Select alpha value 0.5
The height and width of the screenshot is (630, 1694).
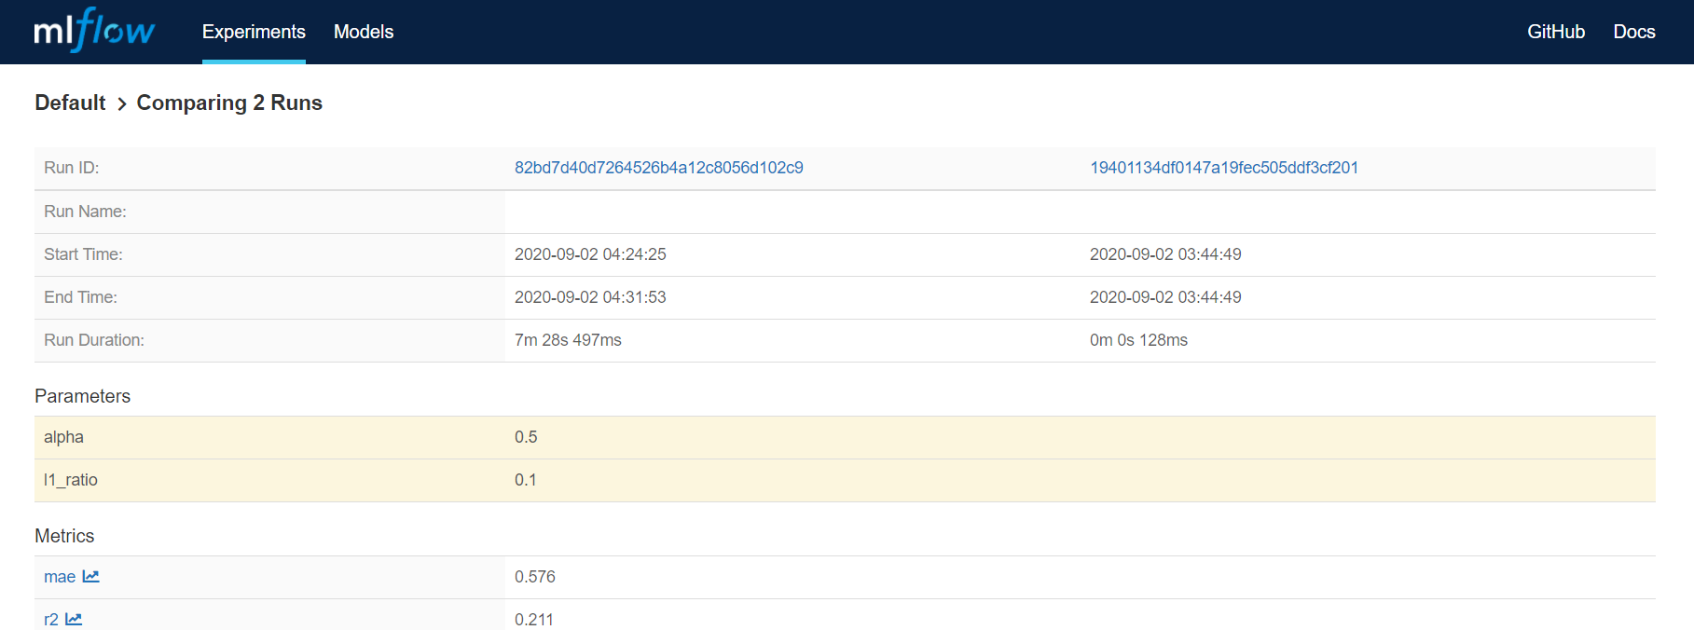point(526,437)
